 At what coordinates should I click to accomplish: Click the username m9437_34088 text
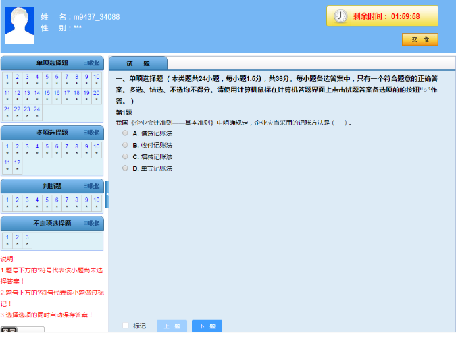pos(96,17)
